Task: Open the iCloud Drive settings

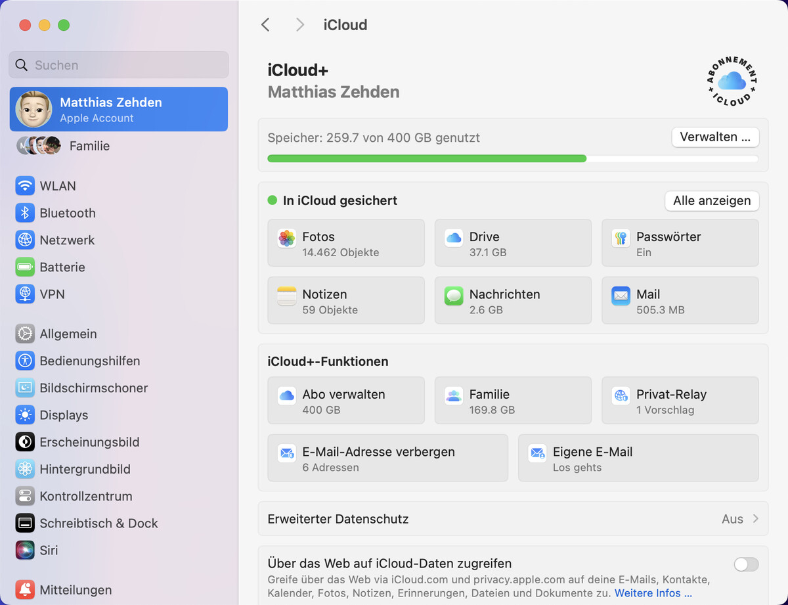Action: pyautogui.click(x=513, y=242)
